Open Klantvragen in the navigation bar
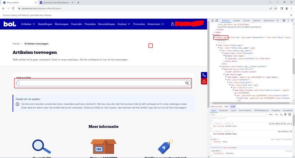 [62, 24]
